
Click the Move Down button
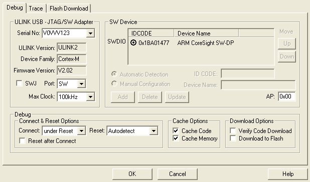click(286, 56)
